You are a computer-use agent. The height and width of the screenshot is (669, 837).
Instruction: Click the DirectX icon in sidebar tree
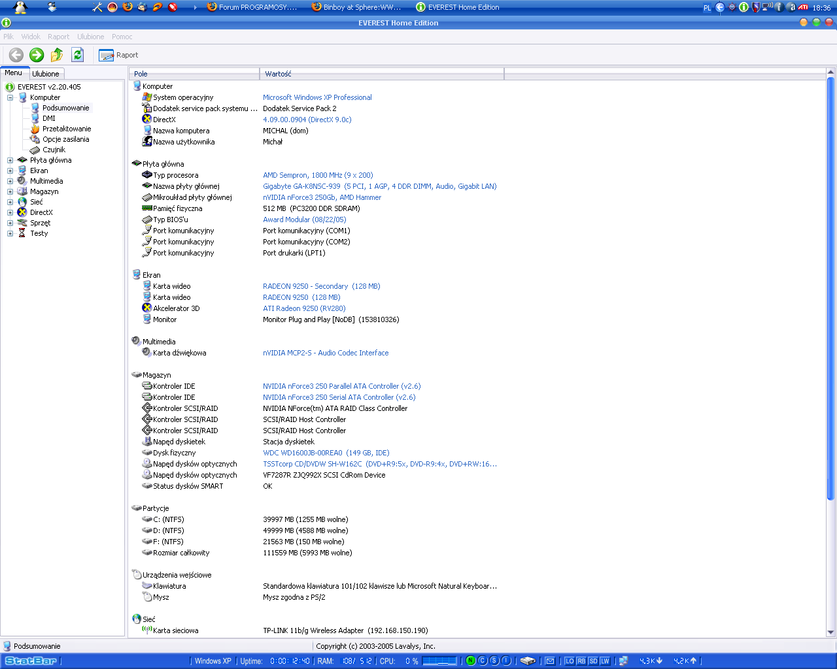(x=22, y=212)
